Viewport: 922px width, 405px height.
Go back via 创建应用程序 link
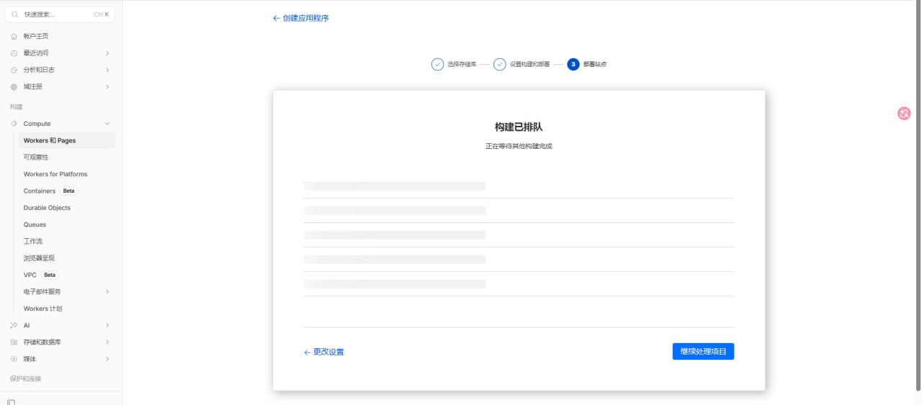[x=301, y=18]
